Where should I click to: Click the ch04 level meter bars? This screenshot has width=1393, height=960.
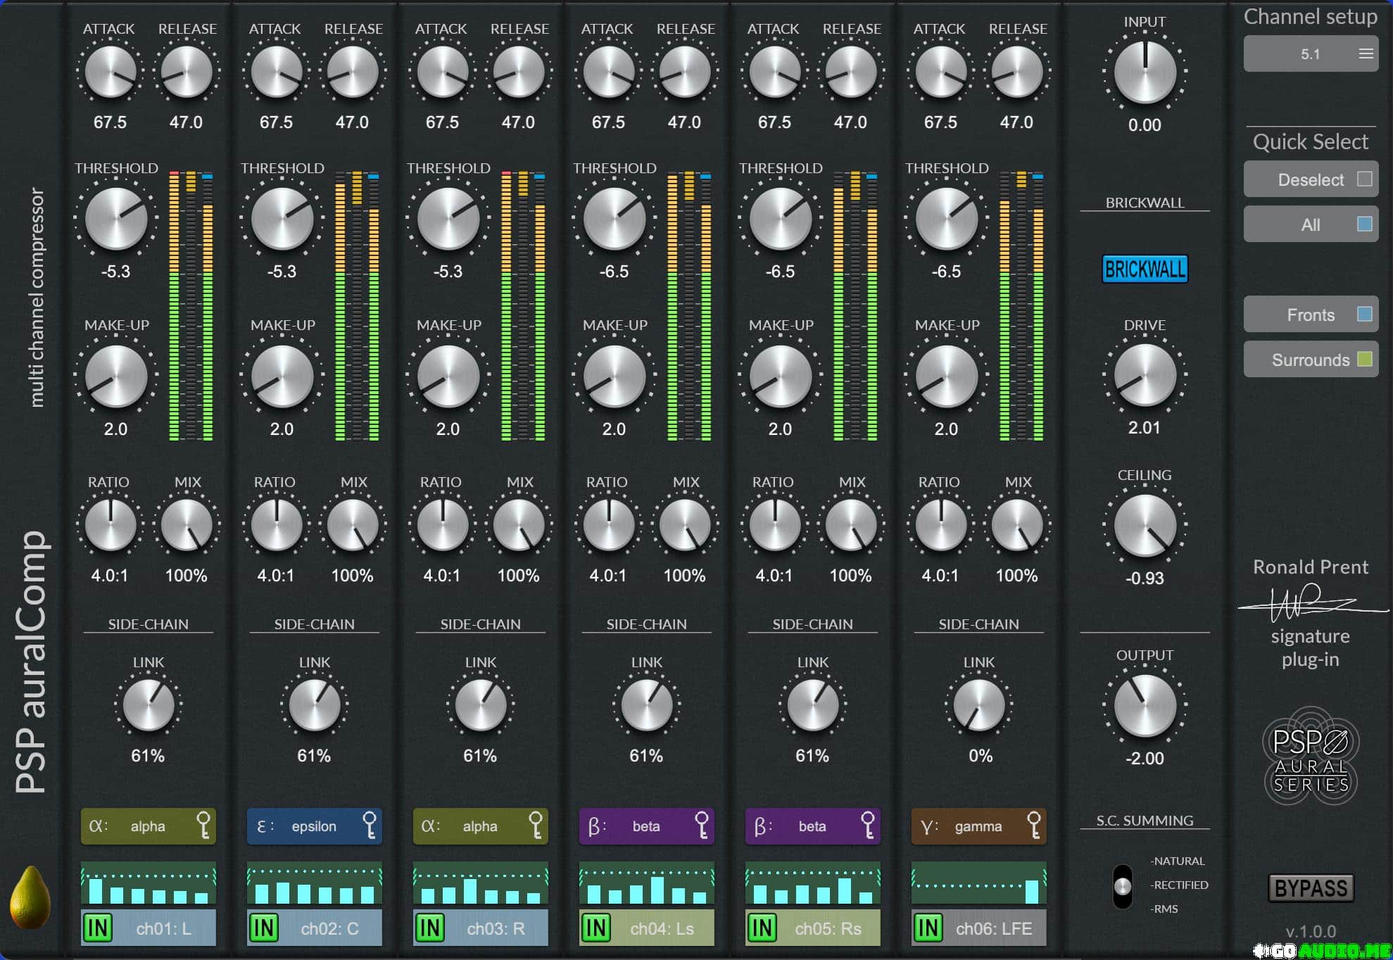(689, 306)
